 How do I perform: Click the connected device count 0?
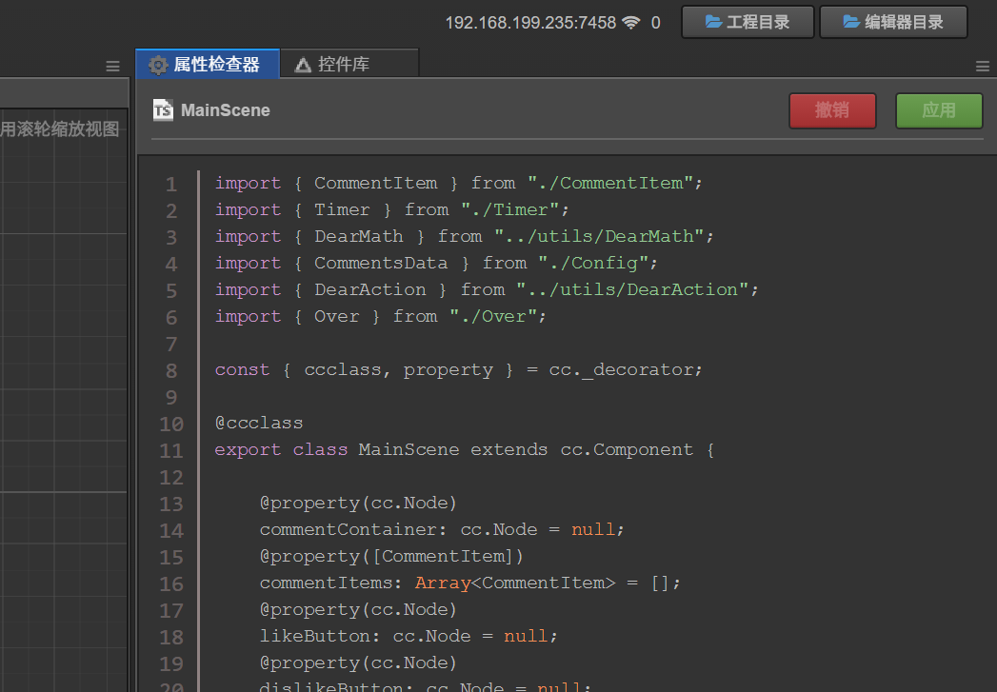point(655,23)
